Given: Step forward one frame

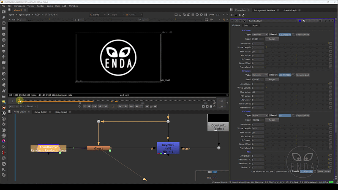Looking at the screenshot, I should (125, 106).
